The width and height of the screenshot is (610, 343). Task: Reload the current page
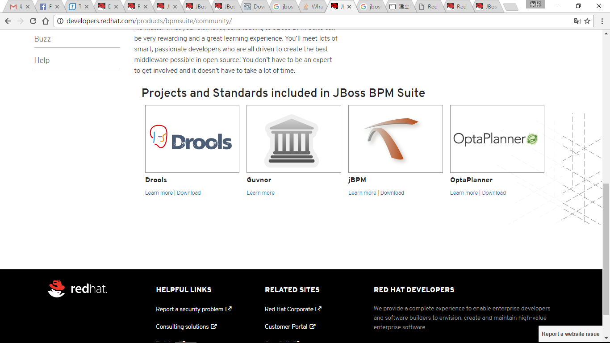point(33,21)
